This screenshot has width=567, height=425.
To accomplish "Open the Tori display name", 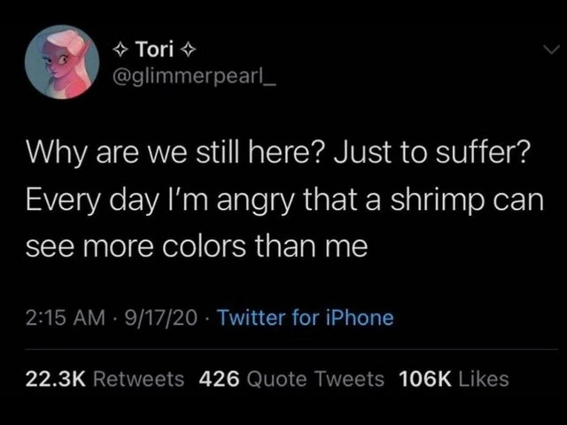I will pyautogui.click(x=155, y=49).
